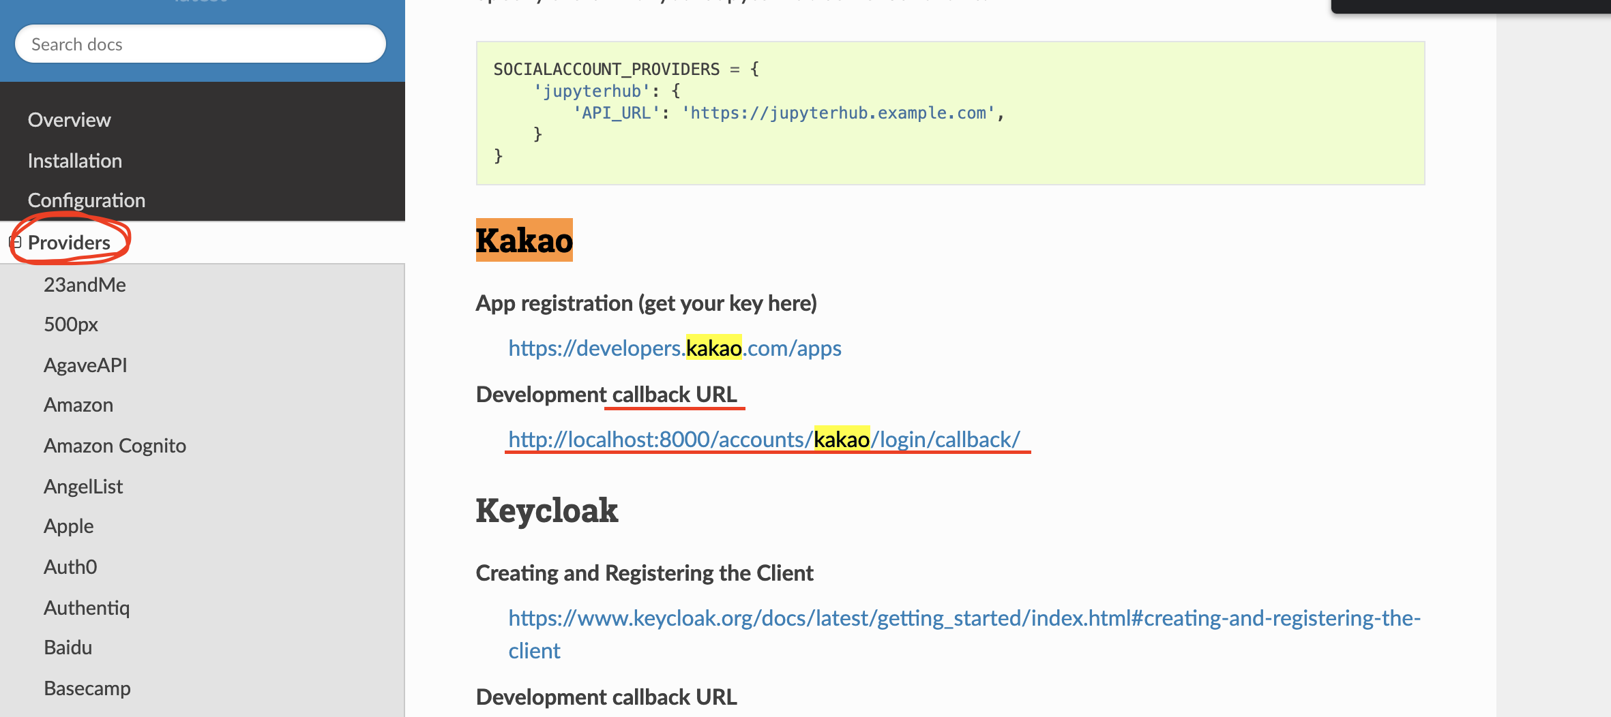This screenshot has height=717, width=1611.
Task: Select AgaveAPI in provider list
Action: point(85,365)
